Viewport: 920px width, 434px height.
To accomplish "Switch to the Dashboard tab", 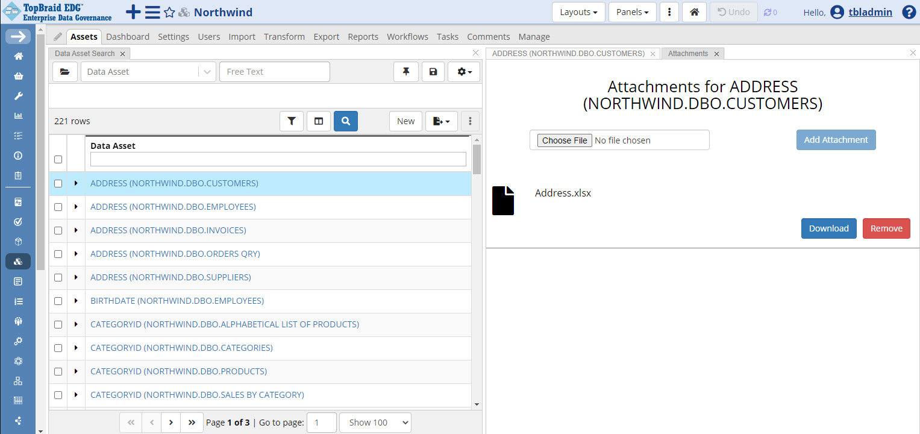I will [128, 37].
